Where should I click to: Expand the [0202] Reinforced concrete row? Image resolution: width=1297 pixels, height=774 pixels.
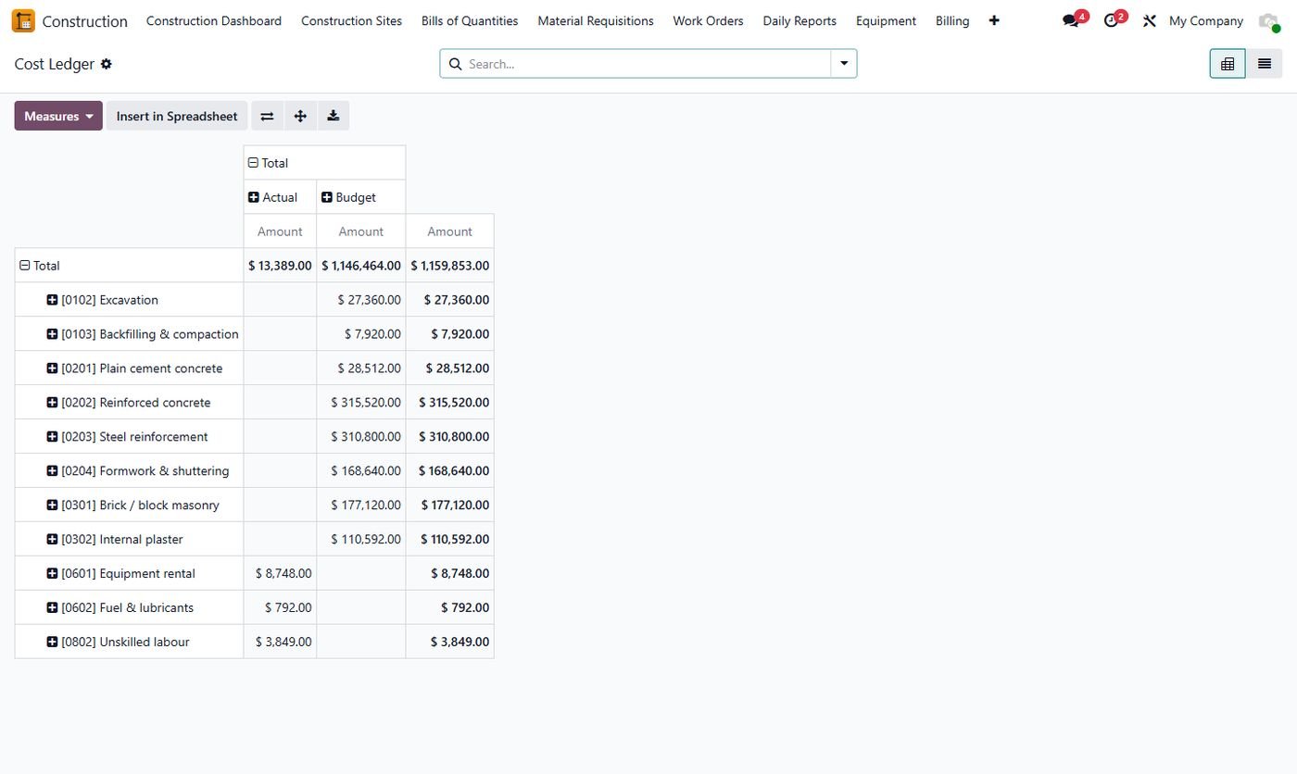pyautogui.click(x=129, y=403)
